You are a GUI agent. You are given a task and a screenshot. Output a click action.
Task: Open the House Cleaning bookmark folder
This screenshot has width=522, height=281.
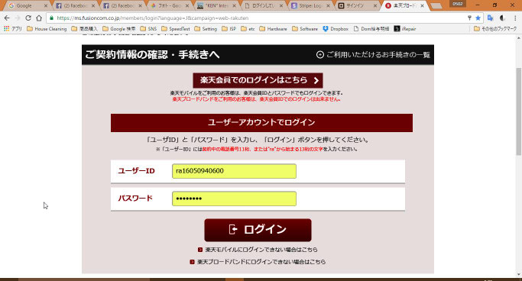(x=47, y=29)
